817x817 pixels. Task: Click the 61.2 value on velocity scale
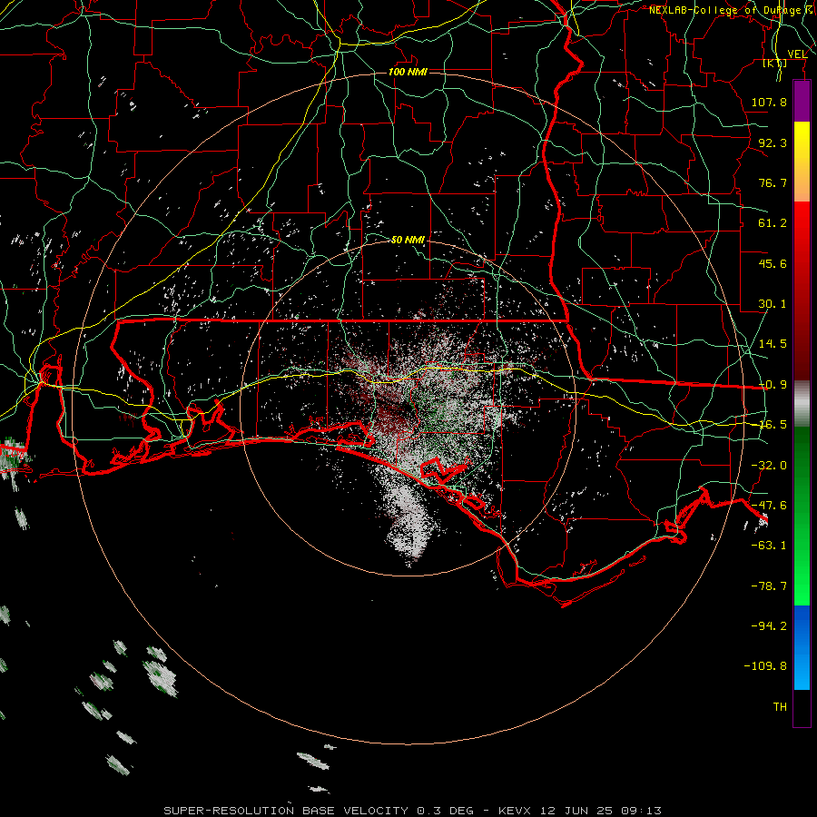tap(773, 223)
